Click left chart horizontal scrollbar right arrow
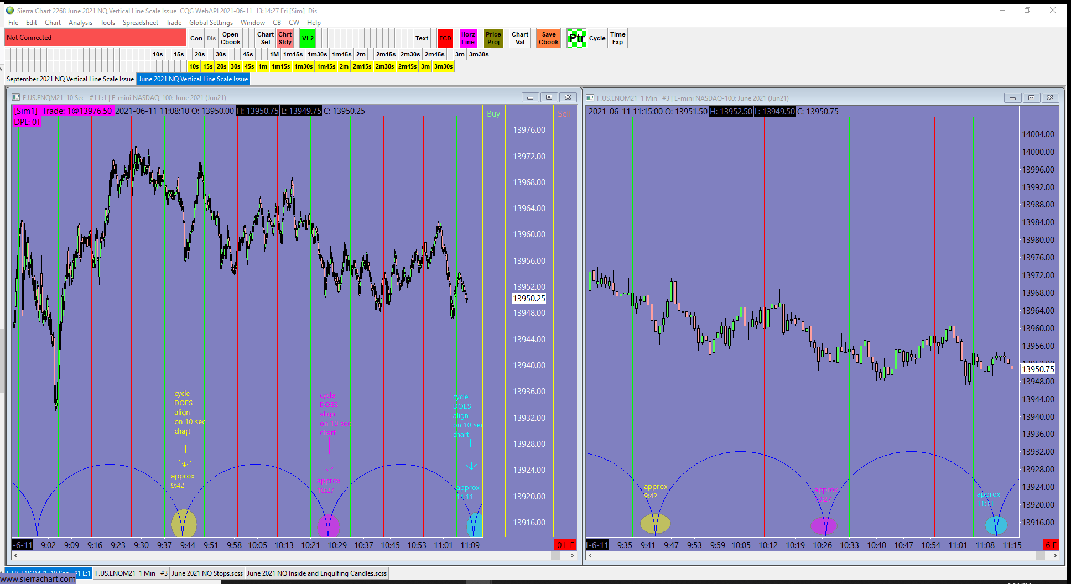 (x=572, y=555)
